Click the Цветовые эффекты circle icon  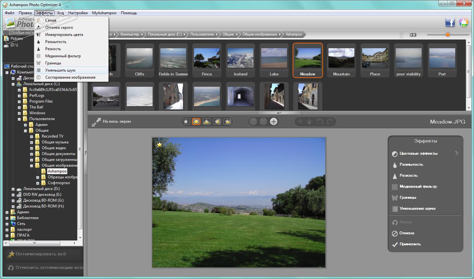click(x=394, y=154)
